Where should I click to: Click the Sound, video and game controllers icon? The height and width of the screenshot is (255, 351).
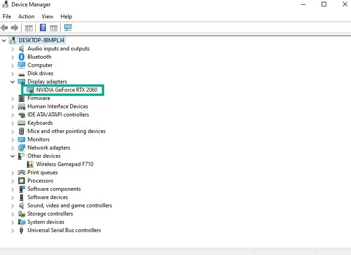pyautogui.click(x=22, y=205)
